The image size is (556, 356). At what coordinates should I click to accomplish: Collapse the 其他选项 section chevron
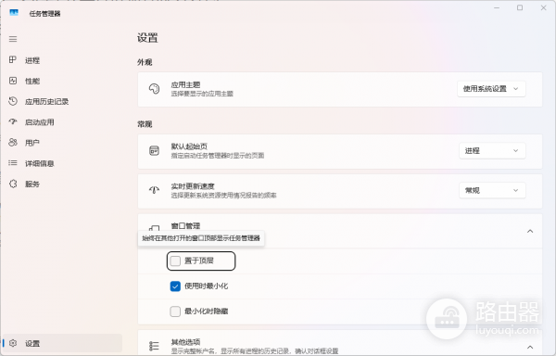[x=530, y=347]
